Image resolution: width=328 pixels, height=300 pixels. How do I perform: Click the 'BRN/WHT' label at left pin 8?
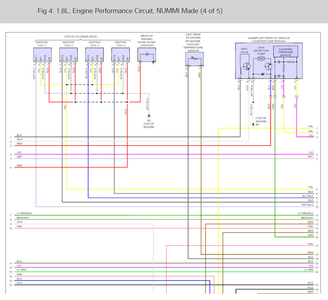23,218
